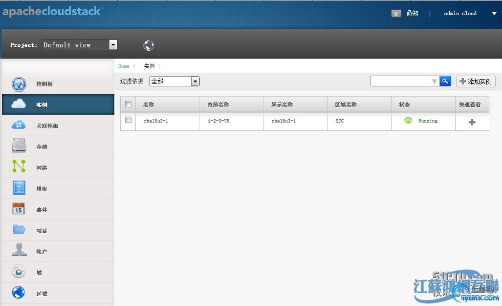Sort by the 状态 column header

point(423,104)
